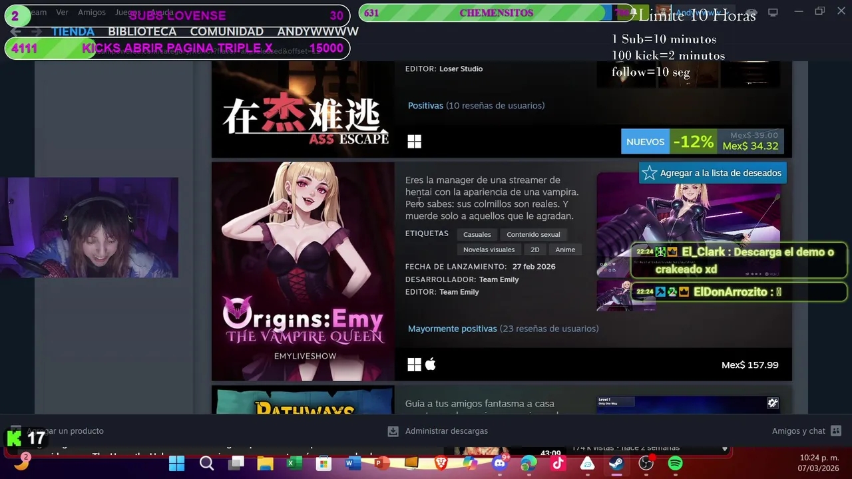
Task: Open the Ass Escape capsule image
Action: point(303,110)
